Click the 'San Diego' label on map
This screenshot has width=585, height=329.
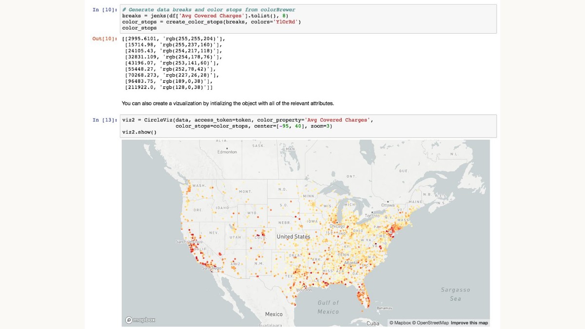tap(212, 268)
